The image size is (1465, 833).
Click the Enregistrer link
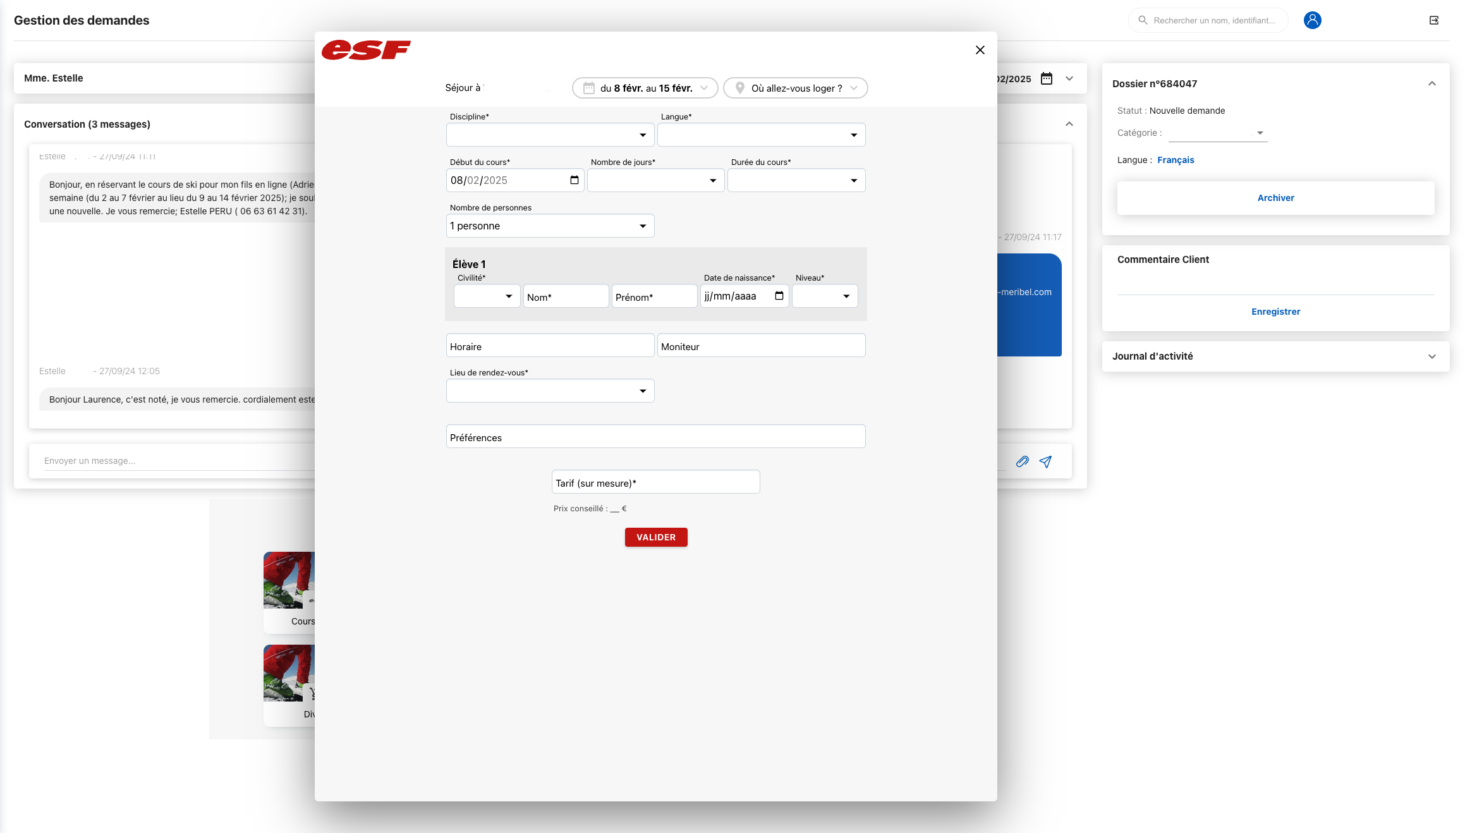1275,312
